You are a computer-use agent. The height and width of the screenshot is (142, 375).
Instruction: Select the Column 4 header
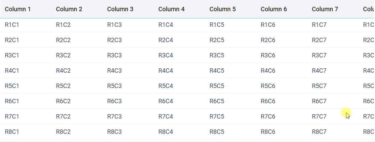point(171,9)
